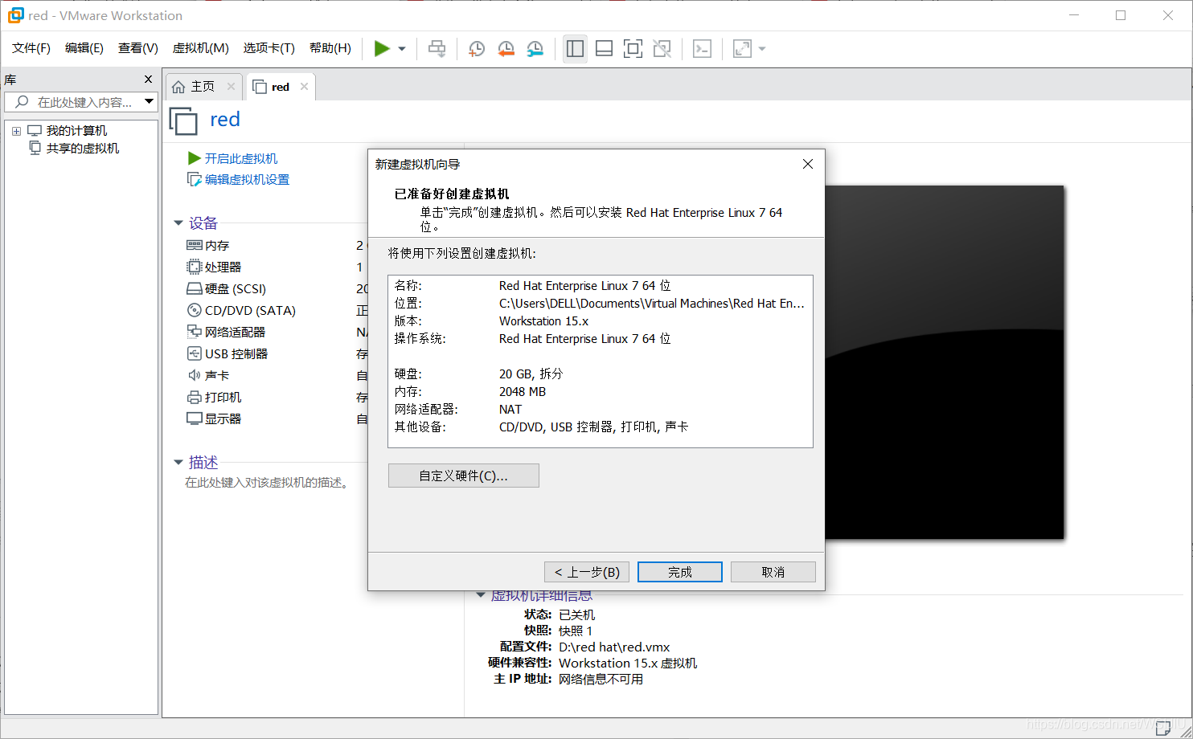
Task: Open the library search dropdown arrow
Action: 149,102
